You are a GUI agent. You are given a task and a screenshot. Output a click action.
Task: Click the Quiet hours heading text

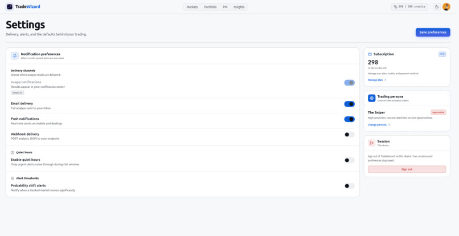coord(24,152)
